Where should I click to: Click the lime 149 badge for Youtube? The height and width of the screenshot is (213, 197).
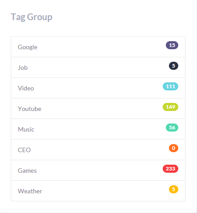[x=170, y=107]
